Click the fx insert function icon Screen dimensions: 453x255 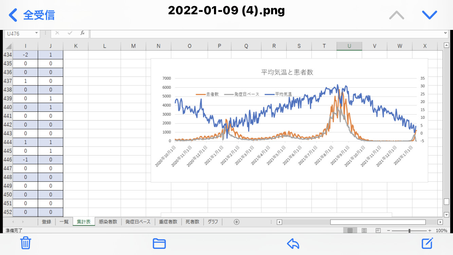tap(82, 33)
